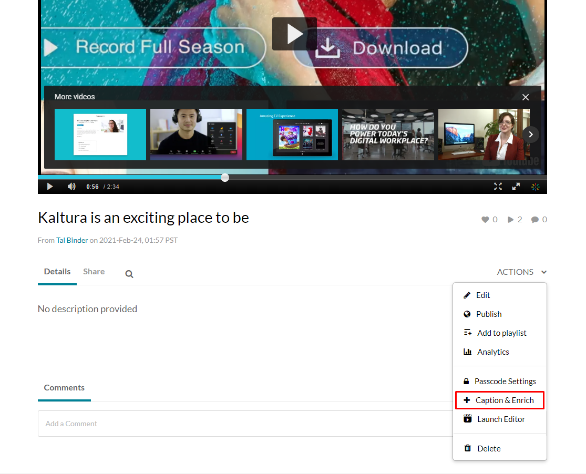Click the comments bubble count icon
This screenshot has height=474, width=586.
535,220
